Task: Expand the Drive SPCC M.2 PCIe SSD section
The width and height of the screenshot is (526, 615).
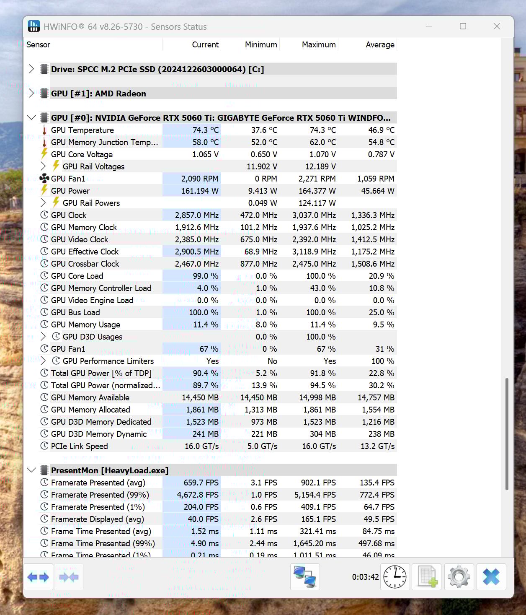Action: click(x=31, y=69)
